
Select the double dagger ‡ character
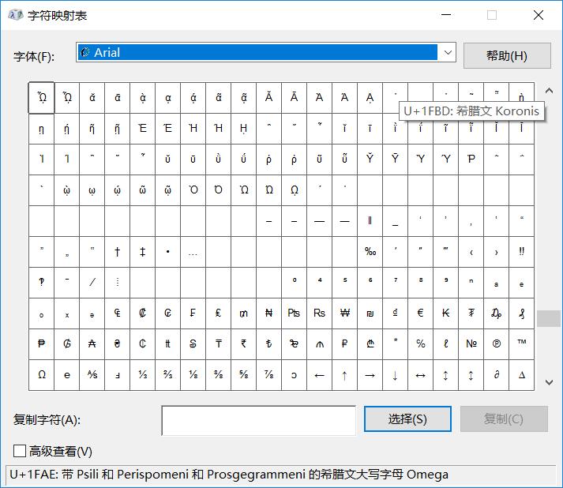click(x=143, y=252)
